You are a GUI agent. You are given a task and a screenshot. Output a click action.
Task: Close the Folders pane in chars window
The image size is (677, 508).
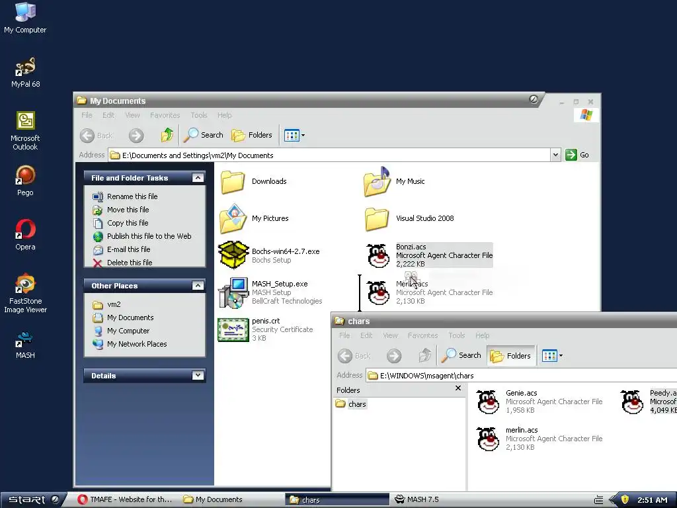458,388
